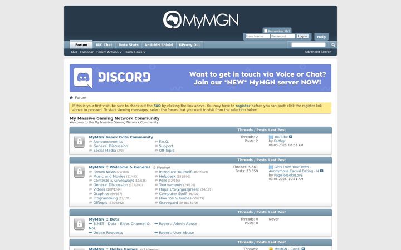This screenshot has height=250, width=401.
Task: Open the Anti-MH Shield tab
Action: [x=159, y=45]
